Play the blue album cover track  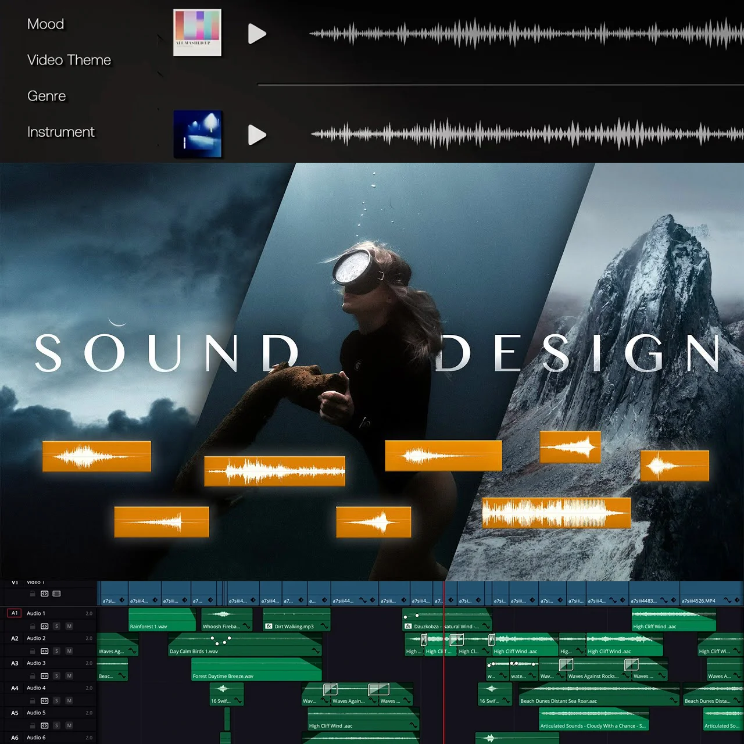point(257,135)
